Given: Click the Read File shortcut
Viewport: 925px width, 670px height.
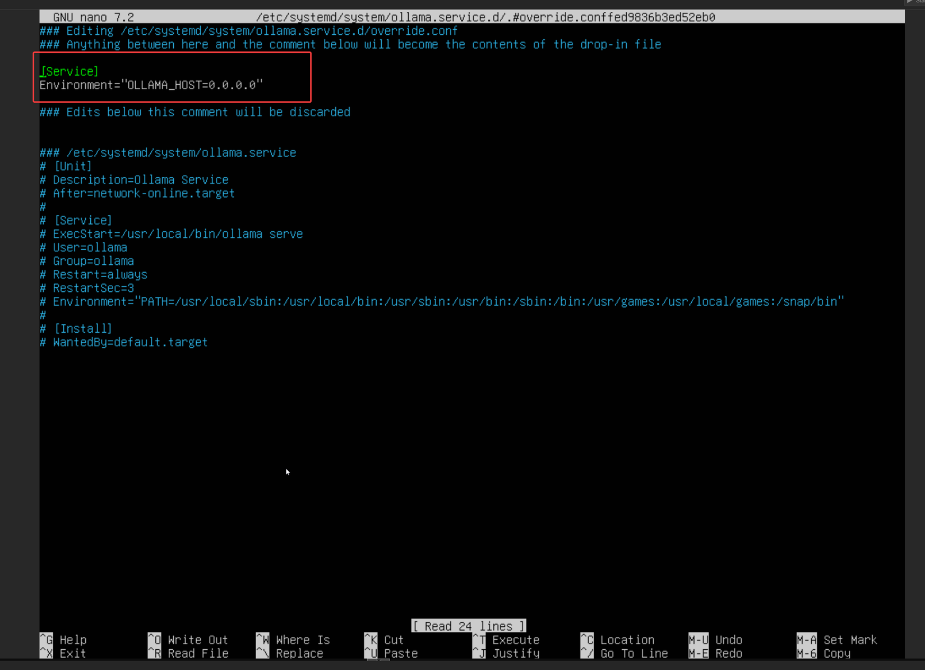Looking at the screenshot, I should pyautogui.click(x=189, y=653).
